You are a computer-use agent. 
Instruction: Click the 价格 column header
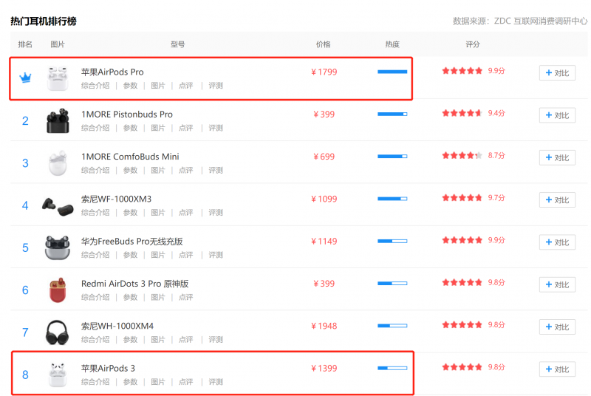[x=324, y=44]
